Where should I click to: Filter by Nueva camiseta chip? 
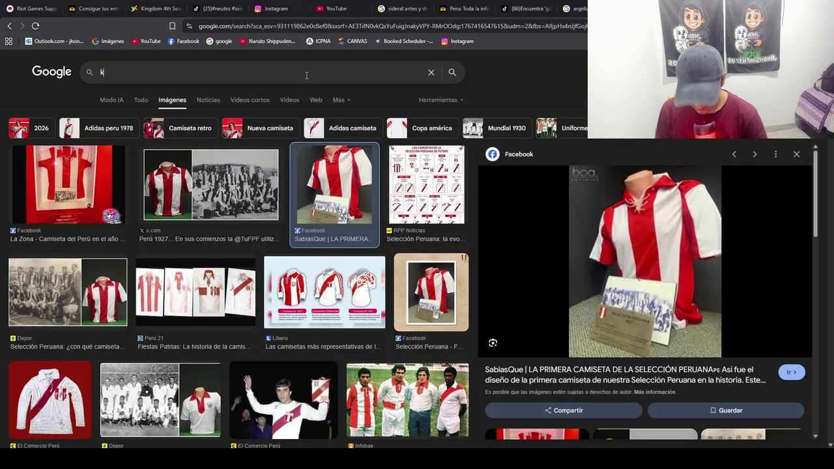(260, 128)
